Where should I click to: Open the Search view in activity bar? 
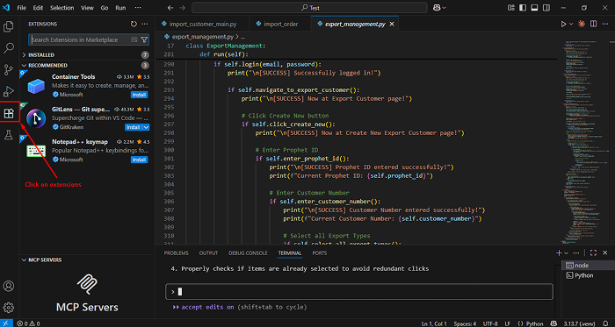[9, 48]
